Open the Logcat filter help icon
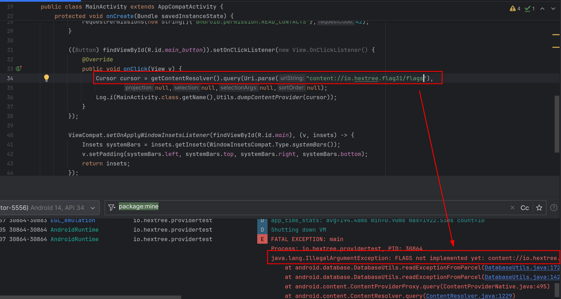This screenshot has height=299, width=561. (x=554, y=208)
